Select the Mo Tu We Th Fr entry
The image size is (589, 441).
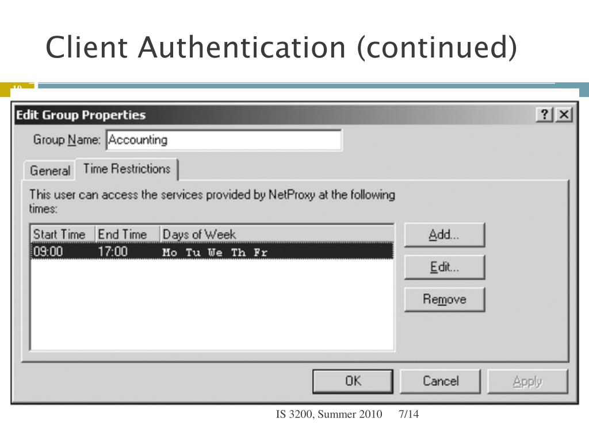(215, 253)
